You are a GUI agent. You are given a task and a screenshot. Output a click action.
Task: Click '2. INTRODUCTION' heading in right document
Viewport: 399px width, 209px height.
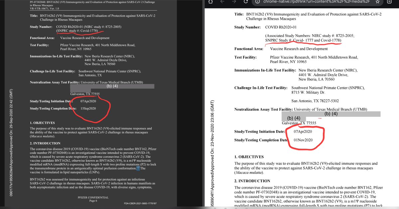252,181
